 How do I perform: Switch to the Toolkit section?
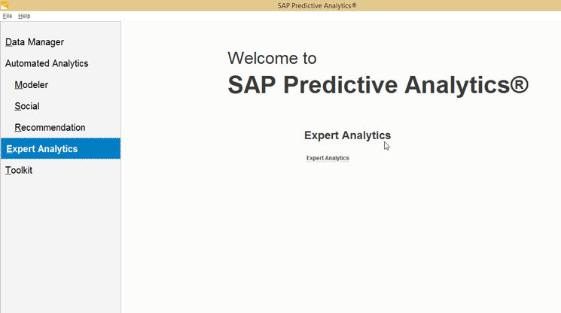pyautogui.click(x=19, y=170)
